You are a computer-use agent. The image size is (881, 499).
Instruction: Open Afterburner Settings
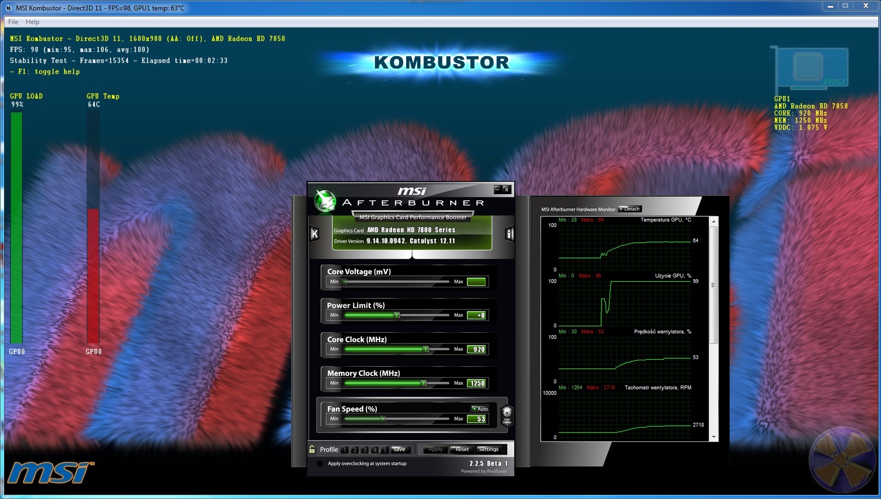click(488, 450)
